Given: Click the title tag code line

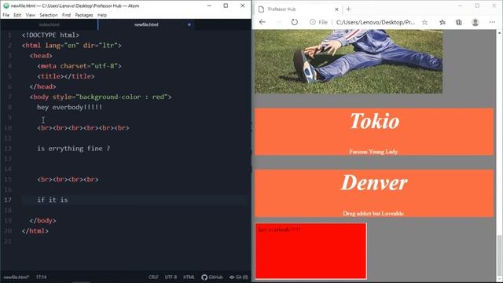Looking at the screenshot, I should [x=66, y=76].
